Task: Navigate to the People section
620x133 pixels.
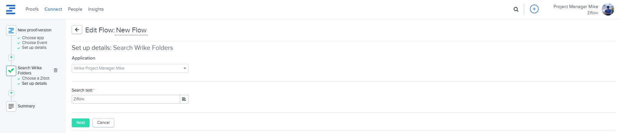Action: [x=75, y=9]
